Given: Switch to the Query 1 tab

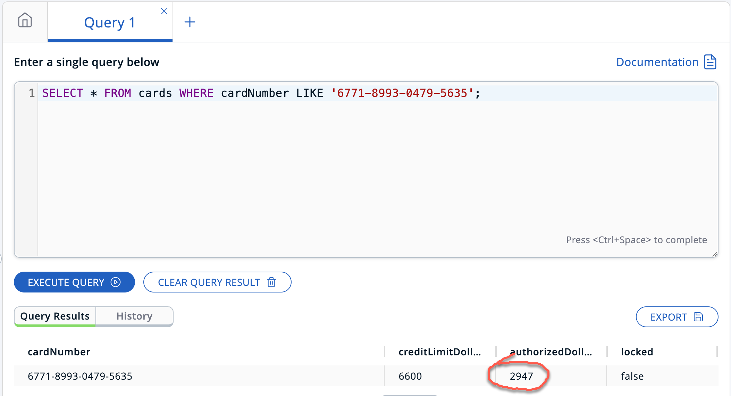Looking at the screenshot, I should coord(109,23).
